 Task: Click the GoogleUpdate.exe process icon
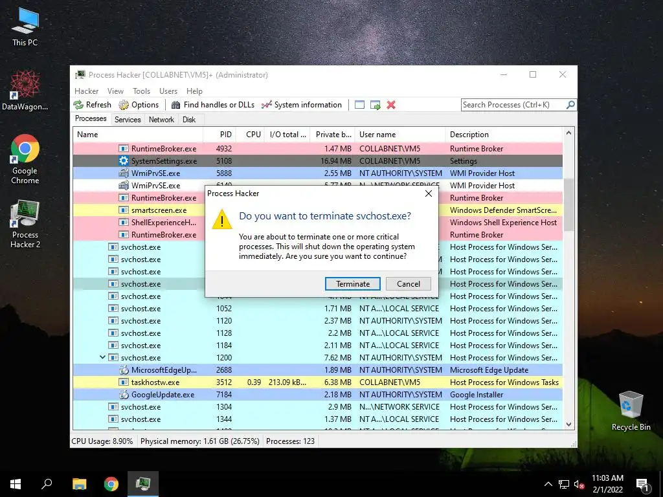tap(124, 394)
